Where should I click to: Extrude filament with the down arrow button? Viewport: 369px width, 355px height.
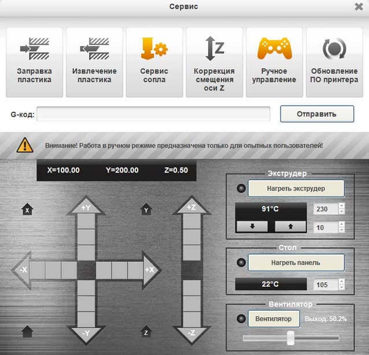[252, 226]
